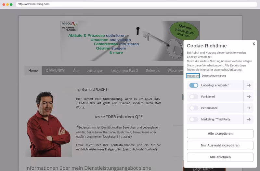Click the Alle akzeptieren button

tap(220, 134)
